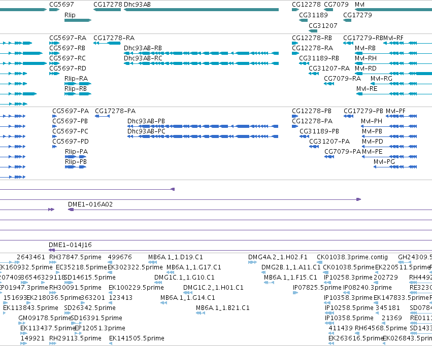Click transcript Rlip-RB
The image size is (432, 346).
pyautogui.click(x=78, y=94)
